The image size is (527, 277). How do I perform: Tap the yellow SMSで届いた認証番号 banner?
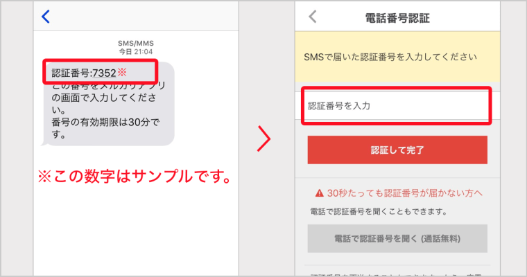point(397,57)
